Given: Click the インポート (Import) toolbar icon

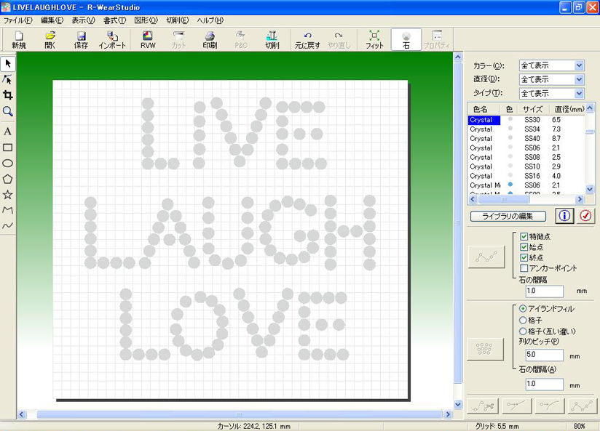Looking at the screenshot, I should tap(113, 39).
